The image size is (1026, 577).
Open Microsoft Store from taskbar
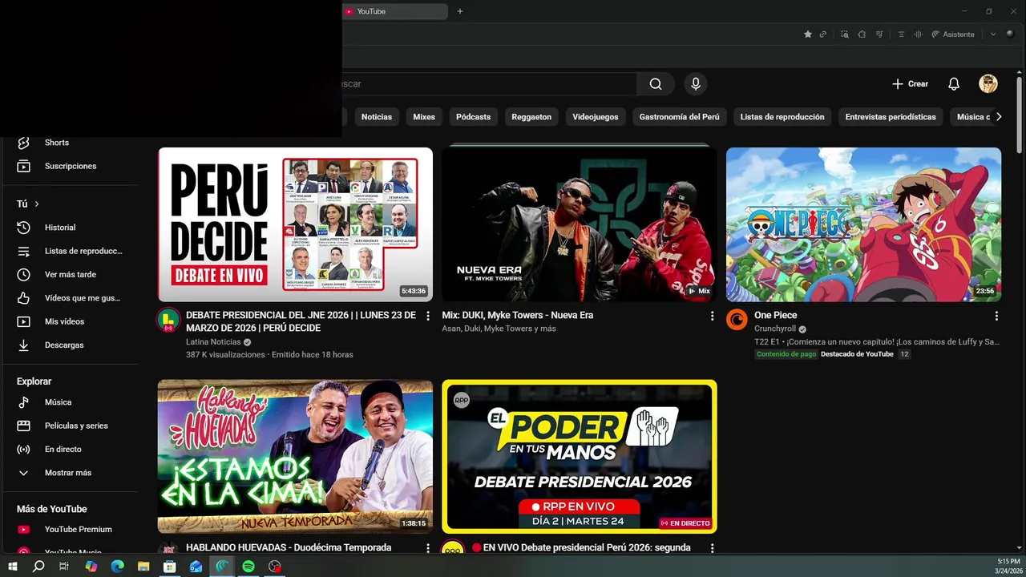170,567
